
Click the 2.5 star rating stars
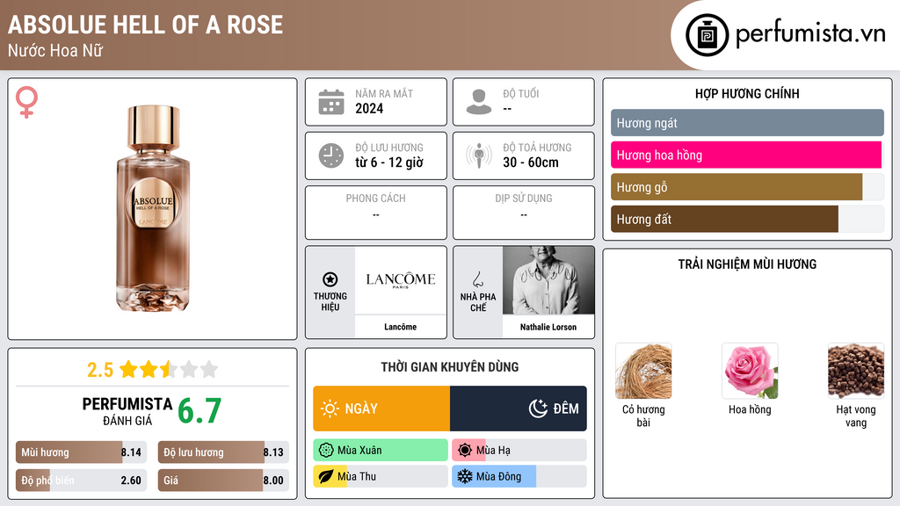click(169, 369)
